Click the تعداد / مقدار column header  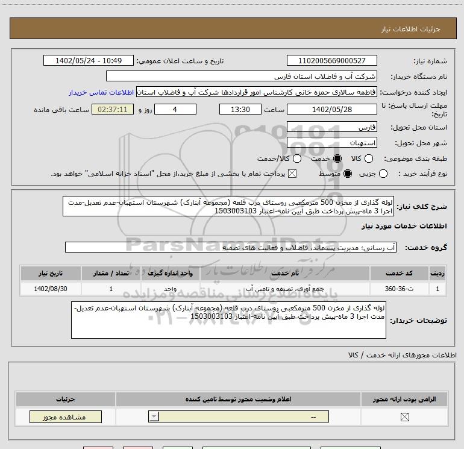111,273
